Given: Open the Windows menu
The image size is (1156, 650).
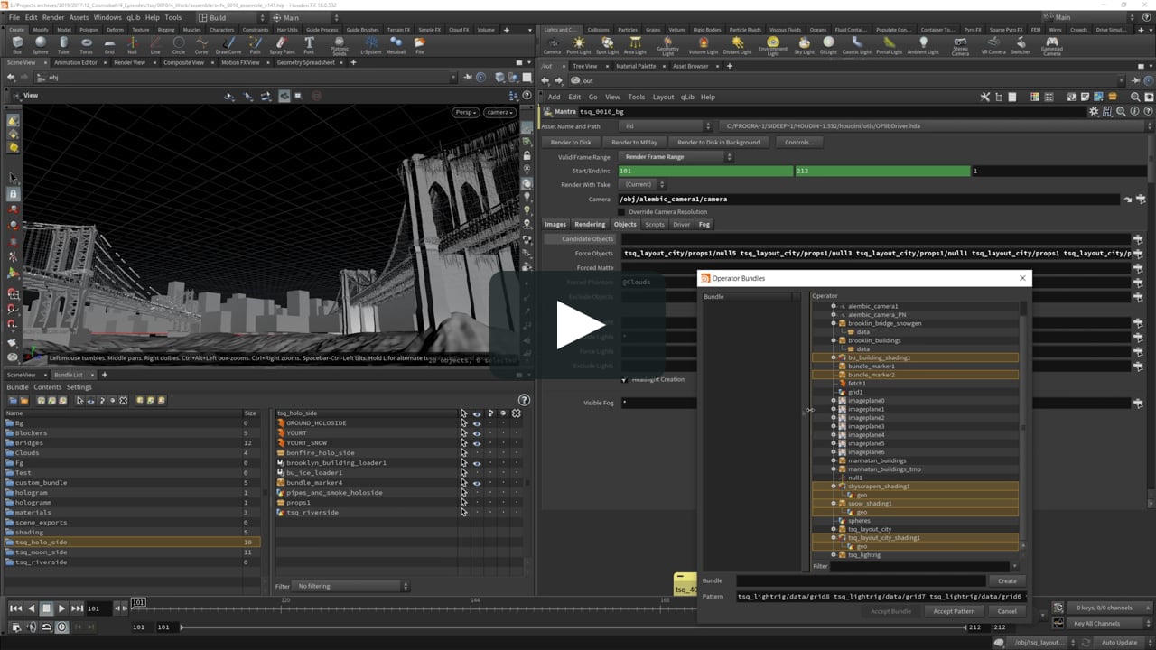Looking at the screenshot, I should (107, 17).
